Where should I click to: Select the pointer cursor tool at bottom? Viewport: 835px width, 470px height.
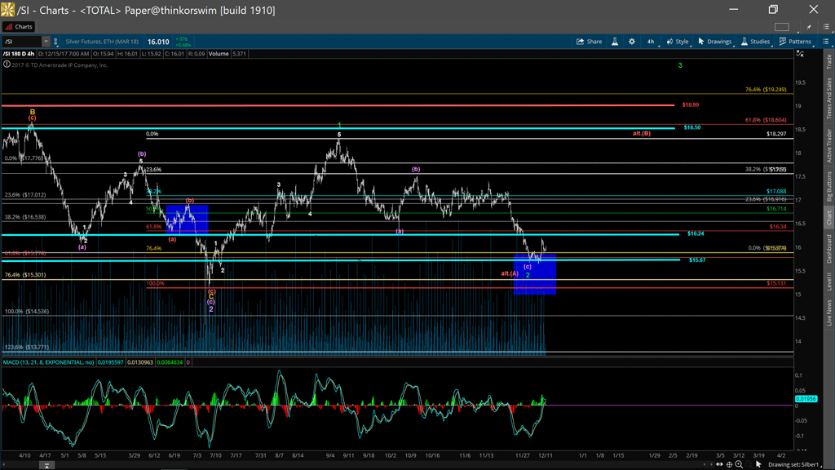759,464
